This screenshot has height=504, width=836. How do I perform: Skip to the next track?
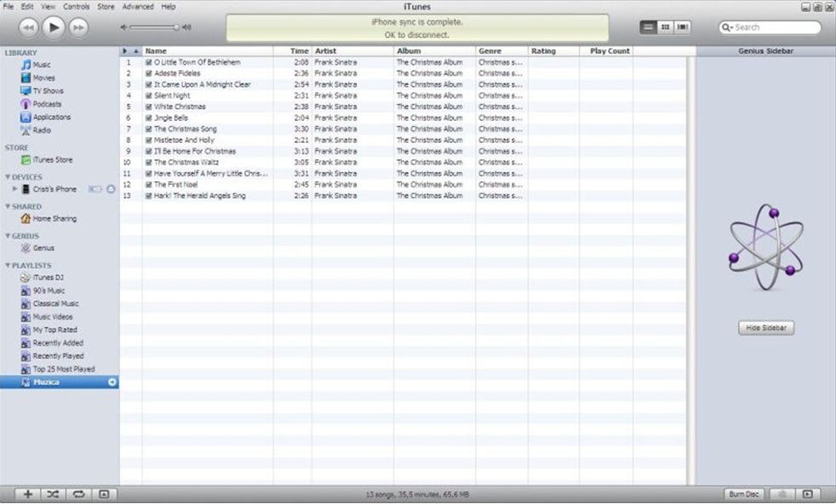click(x=78, y=28)
